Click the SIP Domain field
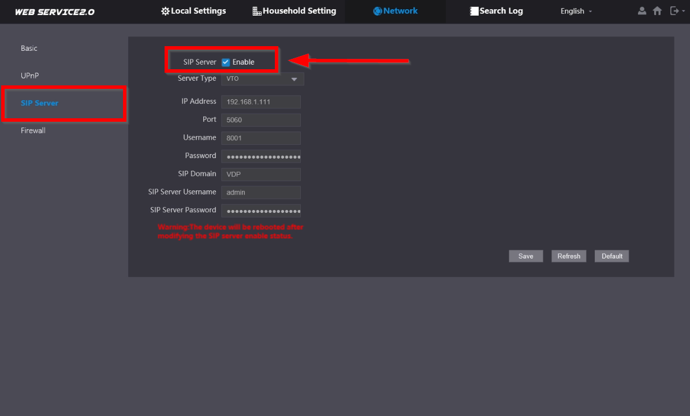Screen dimensions: 690x416 [x=261, y=174]
